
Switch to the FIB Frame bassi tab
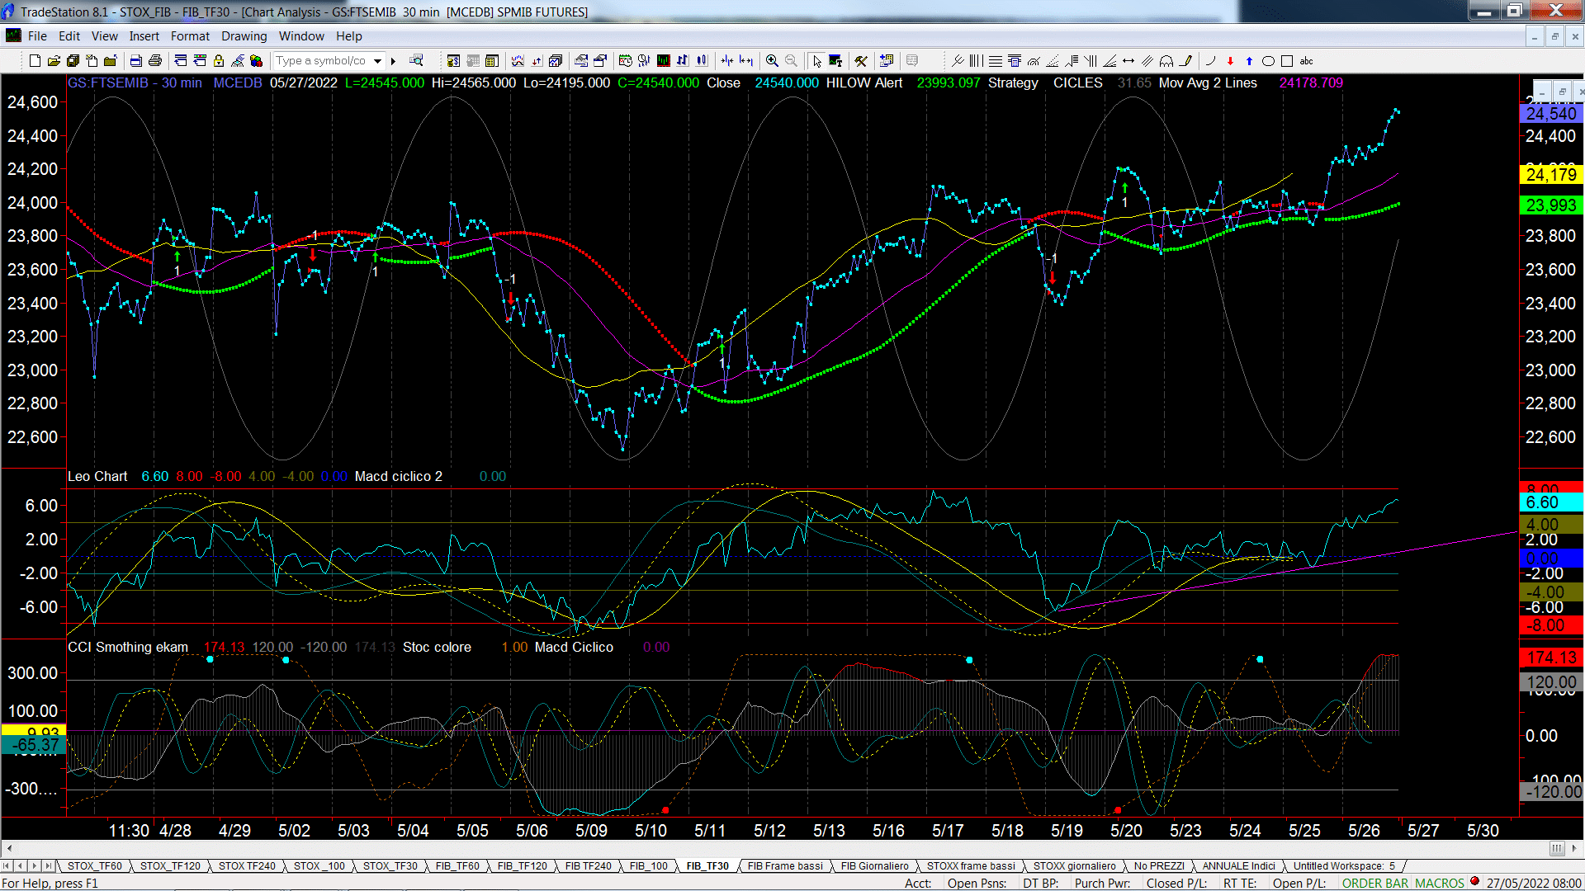click(x=785, y=865)
